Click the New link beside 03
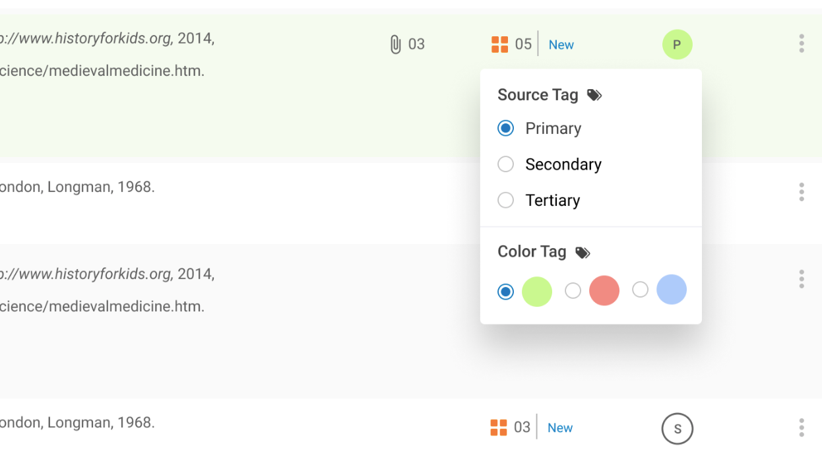 click(560, 428)
